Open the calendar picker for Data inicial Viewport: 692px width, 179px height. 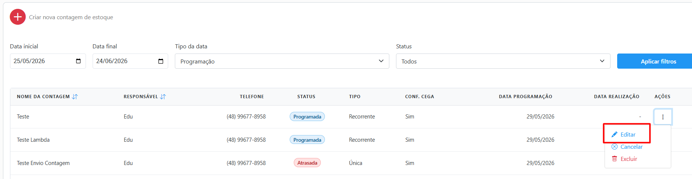(78, 61)
